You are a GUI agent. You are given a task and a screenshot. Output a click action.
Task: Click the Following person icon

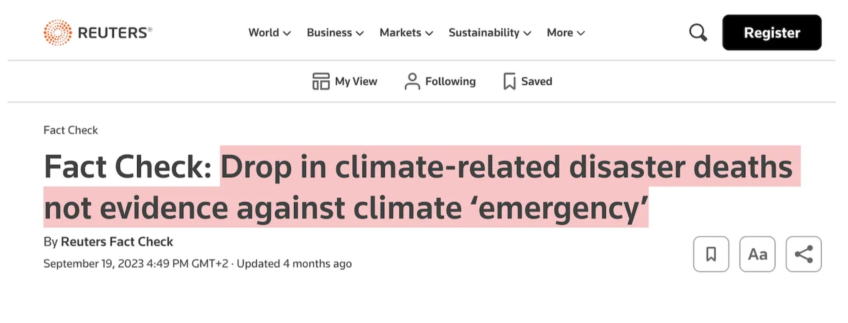[412, 81]
